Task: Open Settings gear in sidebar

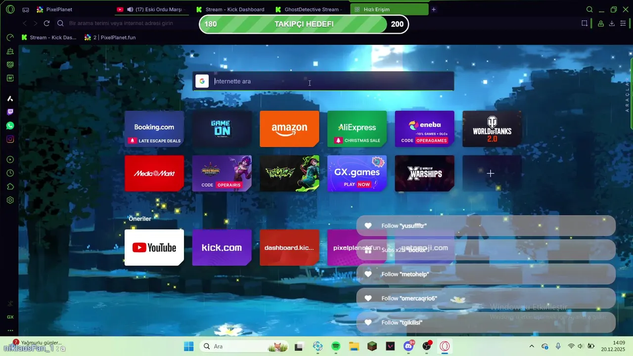Action: 10,200
